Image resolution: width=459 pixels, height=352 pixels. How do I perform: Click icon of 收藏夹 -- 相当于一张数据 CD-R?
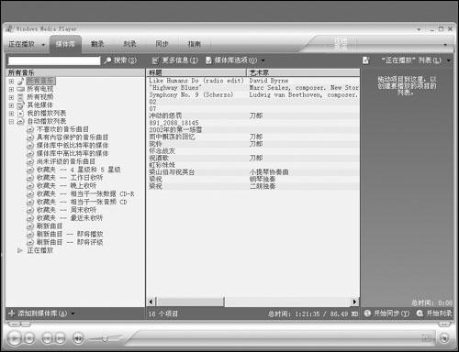point(30,194)
